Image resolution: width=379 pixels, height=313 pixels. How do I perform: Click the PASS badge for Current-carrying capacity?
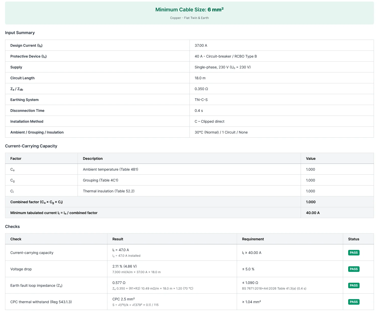pos(354,253)
